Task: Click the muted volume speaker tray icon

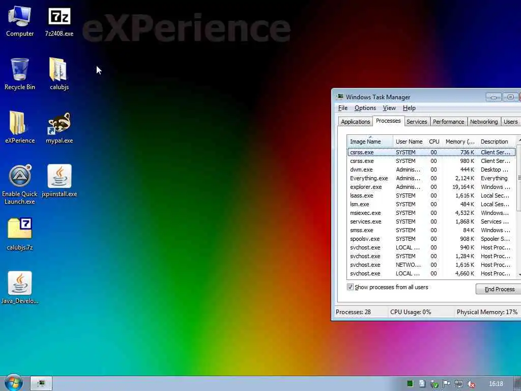Action: 471,384
